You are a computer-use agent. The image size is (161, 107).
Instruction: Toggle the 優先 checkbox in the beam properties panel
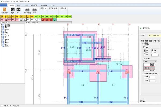pos(144,47)
